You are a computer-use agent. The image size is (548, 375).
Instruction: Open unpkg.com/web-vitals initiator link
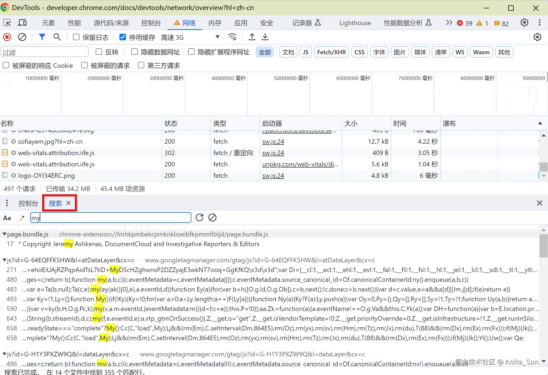click(x=300, y=164)
